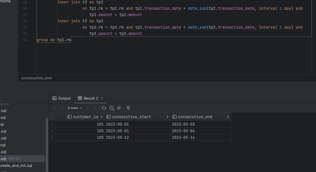The width and height of the screenshot is (316, 172).
Task: Switch to the Output tab
Action: (64, 98)
